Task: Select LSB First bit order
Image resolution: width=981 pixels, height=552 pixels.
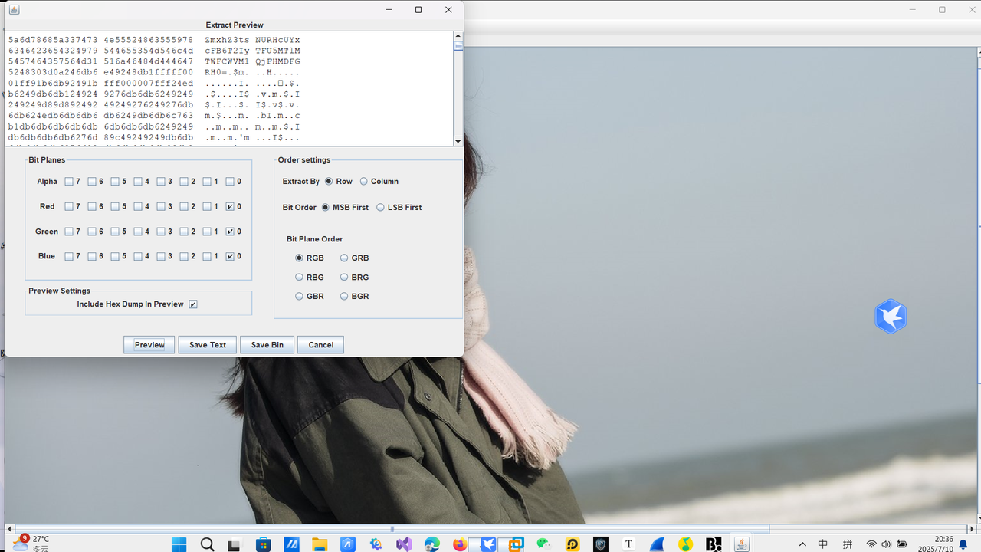Action: [381, 207]
